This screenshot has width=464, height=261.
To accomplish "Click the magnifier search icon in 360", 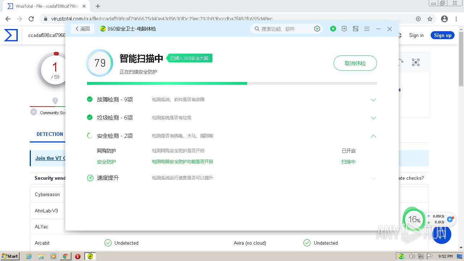I will [x=257, y=29].
